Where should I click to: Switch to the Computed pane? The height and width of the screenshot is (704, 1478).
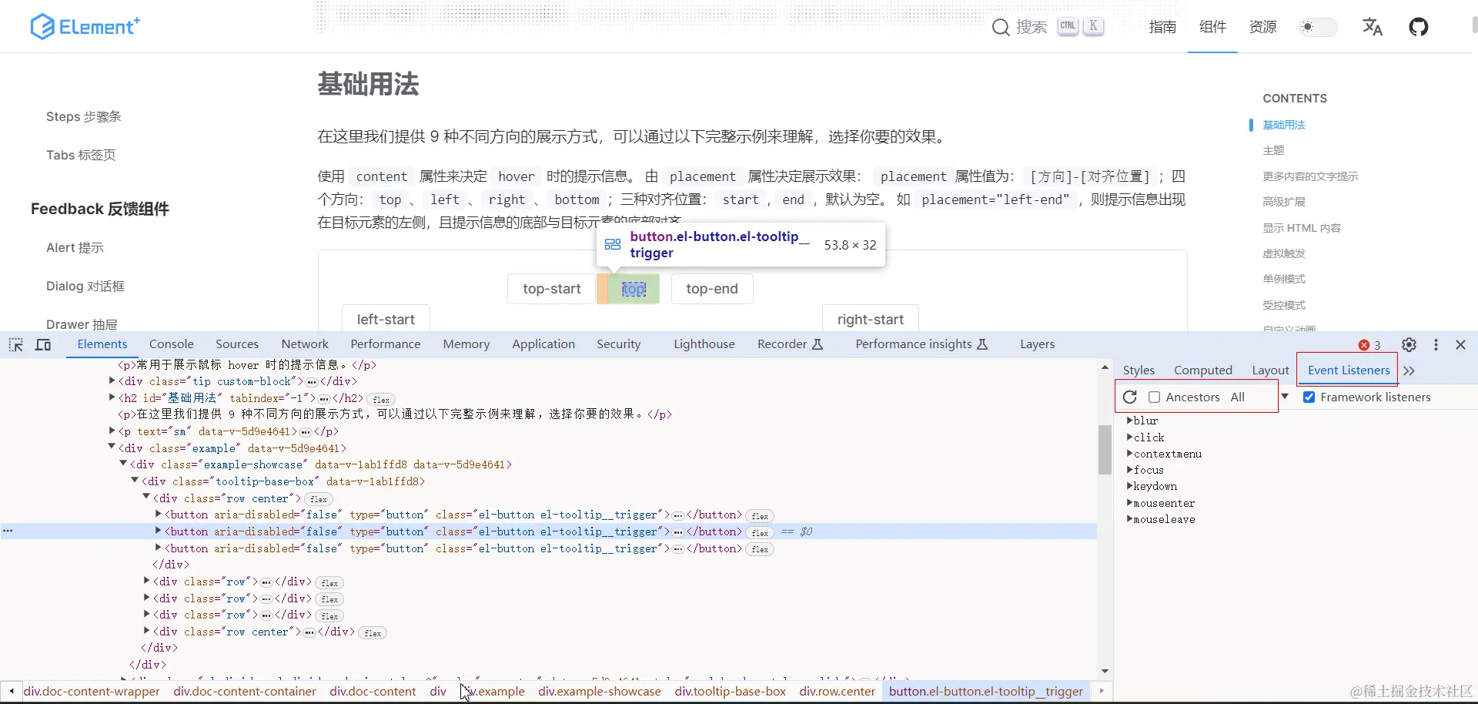1203,370
